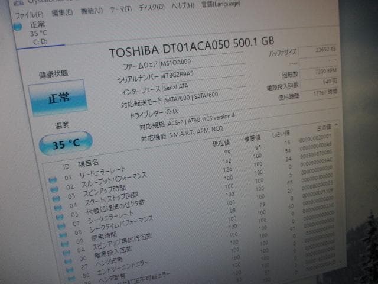Open the 編集(E) menu
The image size is (378, 284).
click(62, 12)
